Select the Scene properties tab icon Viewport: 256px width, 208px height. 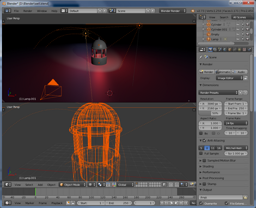(x=220, y=50)
